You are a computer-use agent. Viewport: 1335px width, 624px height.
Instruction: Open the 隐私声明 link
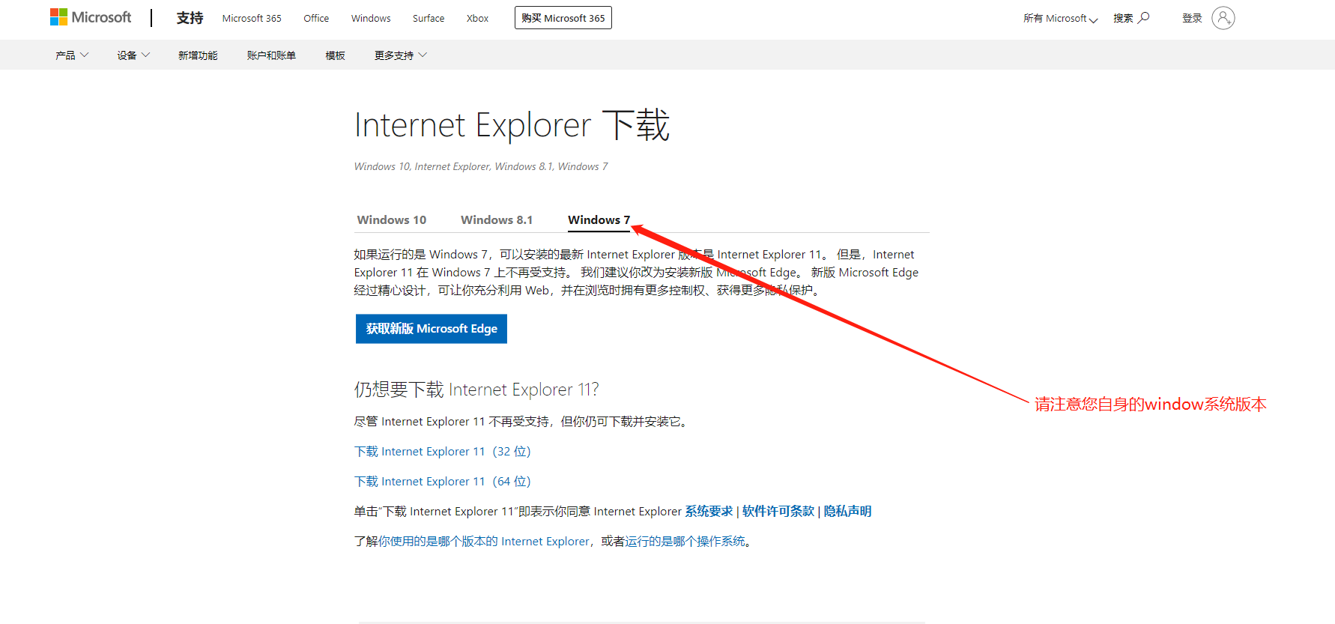click(x=847, y=511)
